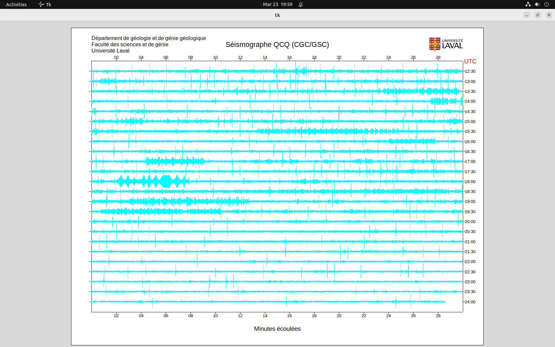Open the network status icon
This screenshot has width=555, height=347.
point(528,4)
